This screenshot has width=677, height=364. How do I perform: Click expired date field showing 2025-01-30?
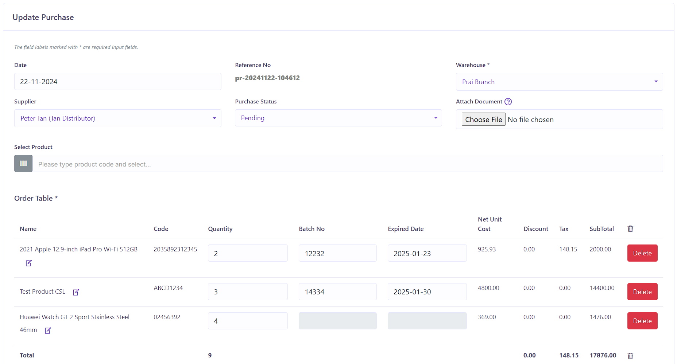pos(427,292)
